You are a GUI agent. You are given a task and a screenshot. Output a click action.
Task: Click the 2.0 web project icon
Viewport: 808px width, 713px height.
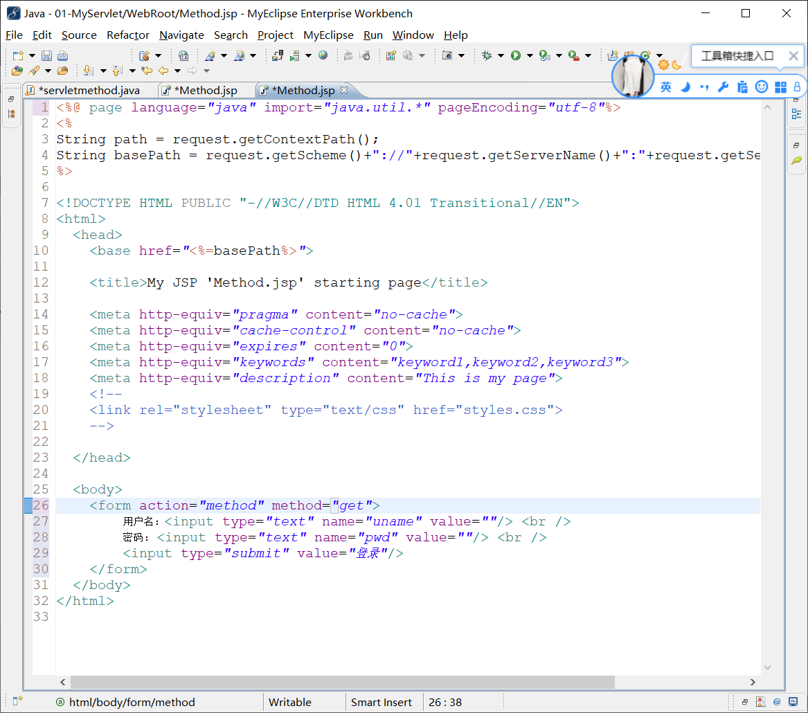coord(183,55)
